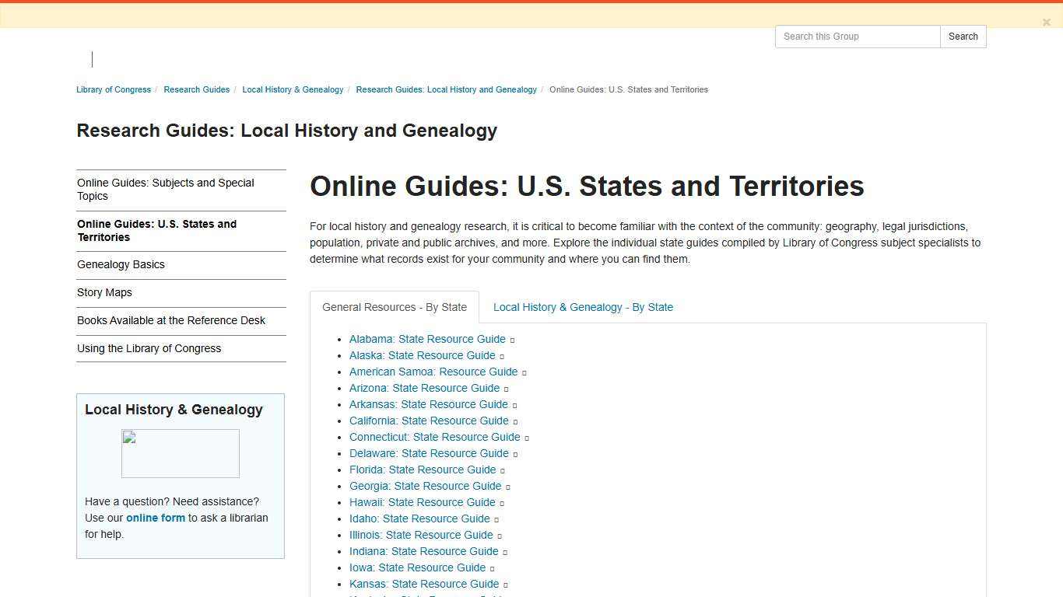Click the dropdown toggle icon beside Alabama
This screenshot has height=597, width=1063.
[512, 340]
